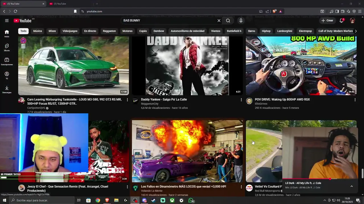This screenshot has width=364, height=204.
Task: Open Descargas in the sidebar
Action: coord(7,90)
